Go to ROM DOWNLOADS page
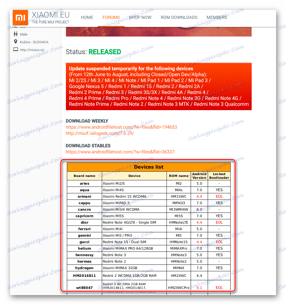 pos(179,18)
